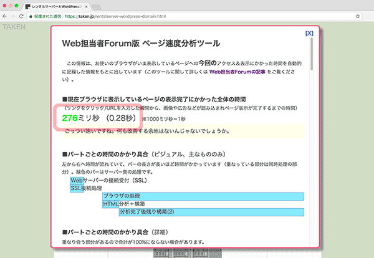Reload the page with the refresh icon
Image resolution: width=374 pixels, height=258 pixels.
click(x=21, y=16)
